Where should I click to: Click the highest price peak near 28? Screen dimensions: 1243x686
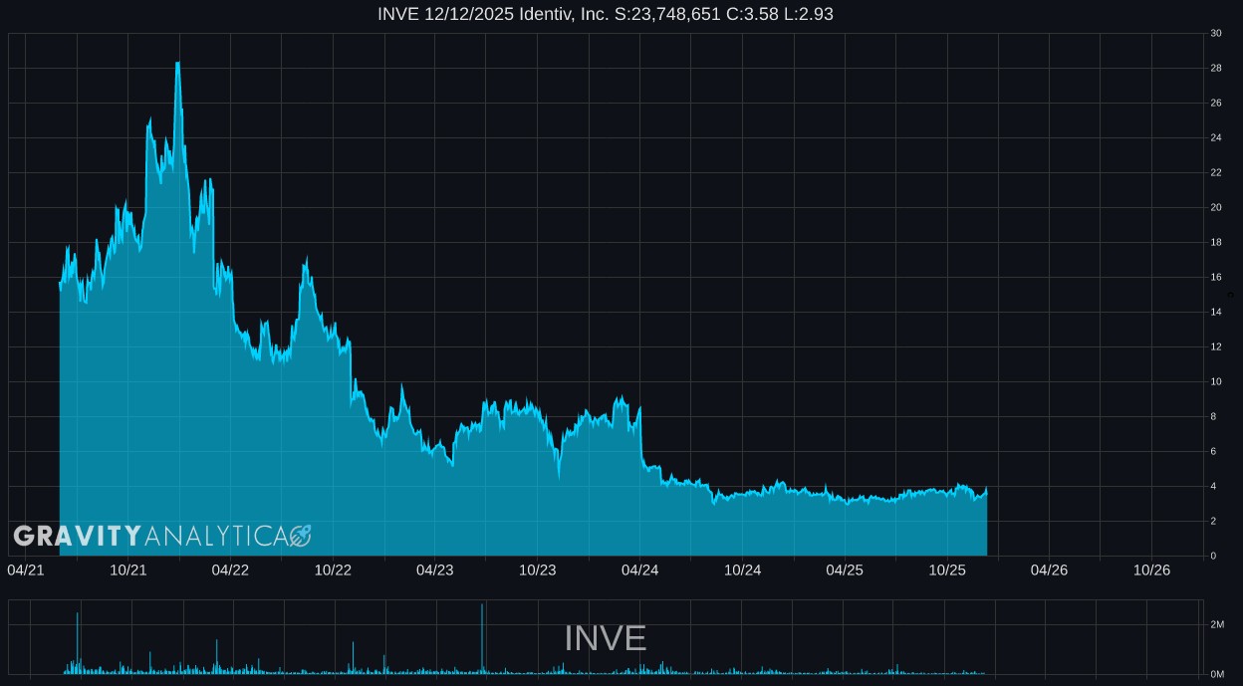[177, 65]
